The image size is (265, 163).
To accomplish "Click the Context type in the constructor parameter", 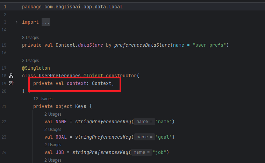I will pyautogui.click(x=102, y=83).
